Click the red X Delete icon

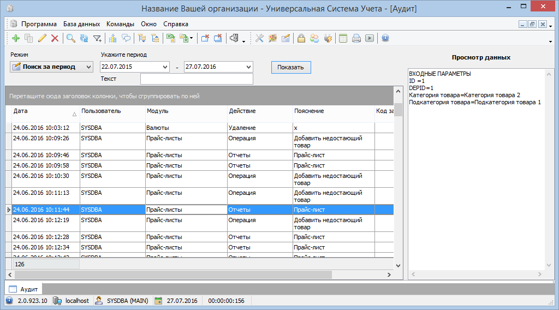pyautogui.click(x=55, y=38)
